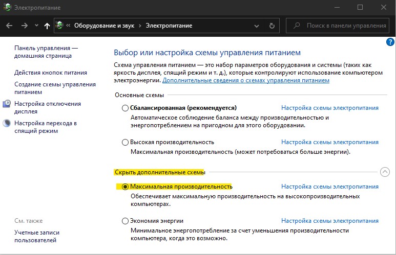The height and width of the screenshot is (255, 396).
Task: Open Оборудование и звук breadcrumb
Action: point(104,26)
